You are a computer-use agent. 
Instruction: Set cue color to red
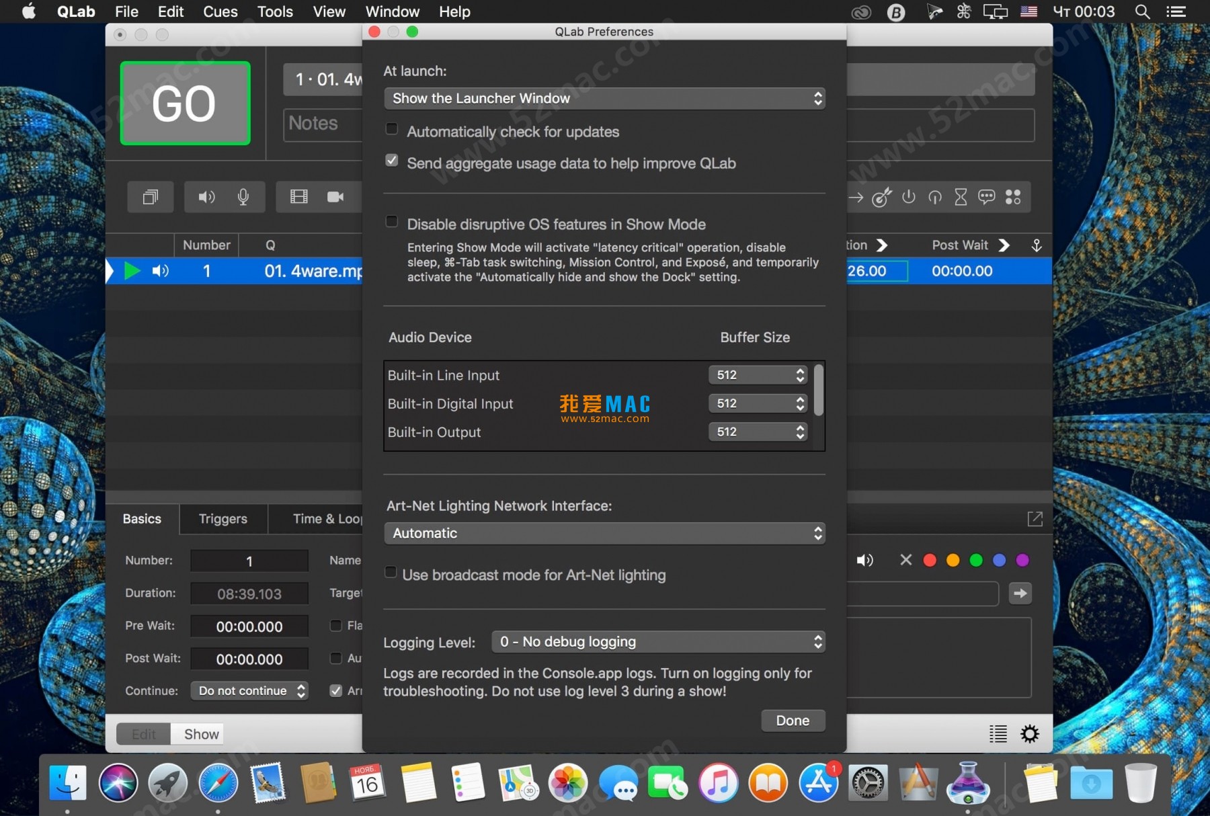(930, 560)
